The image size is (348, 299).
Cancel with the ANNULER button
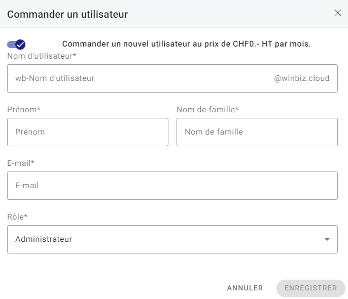pyautogui.click(x=245, y=288)
